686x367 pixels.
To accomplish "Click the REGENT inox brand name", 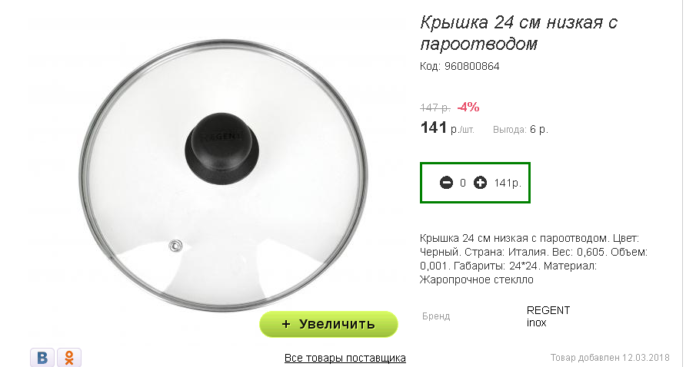I will pyautogui.click(x=548, y=316).
